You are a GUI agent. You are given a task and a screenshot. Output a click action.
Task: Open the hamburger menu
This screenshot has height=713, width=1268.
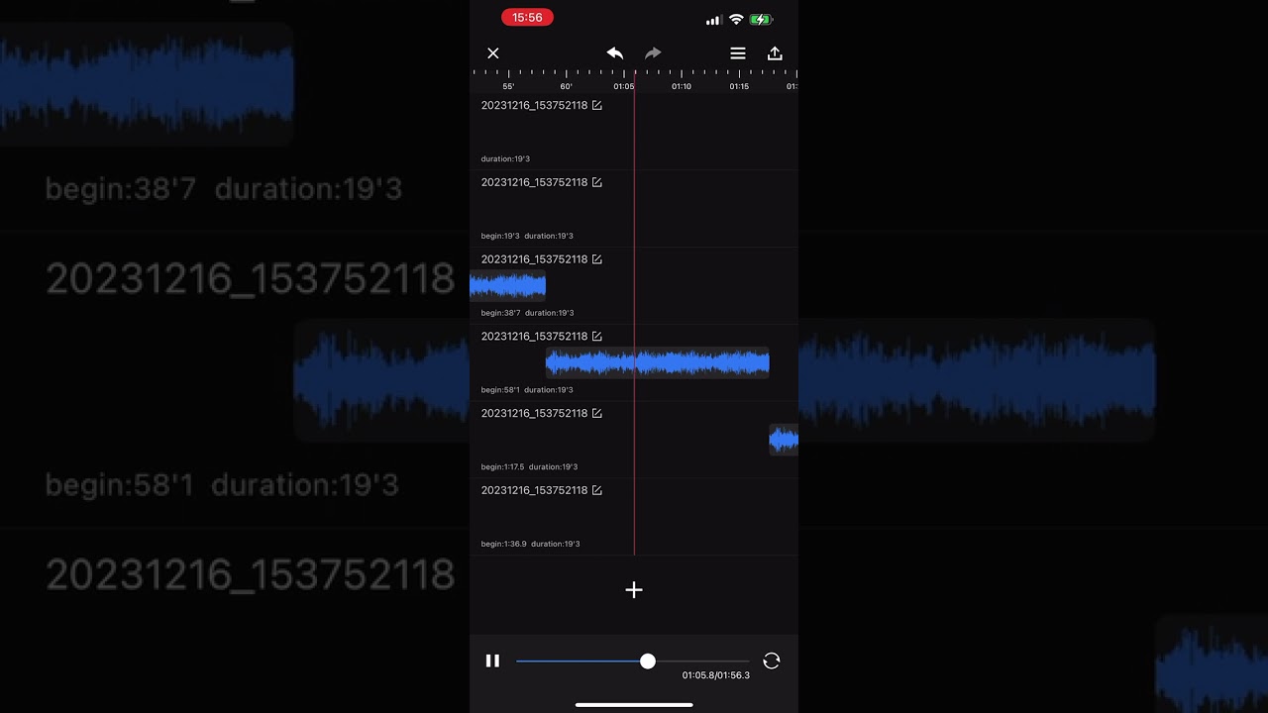pos(738,53)
